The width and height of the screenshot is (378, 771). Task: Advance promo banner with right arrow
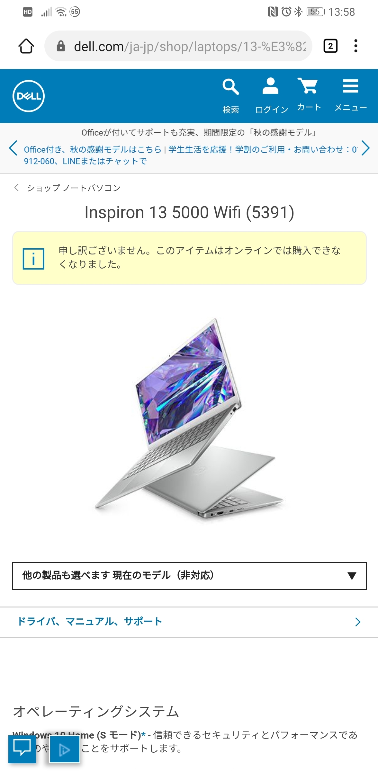click(x=365, y=148)
